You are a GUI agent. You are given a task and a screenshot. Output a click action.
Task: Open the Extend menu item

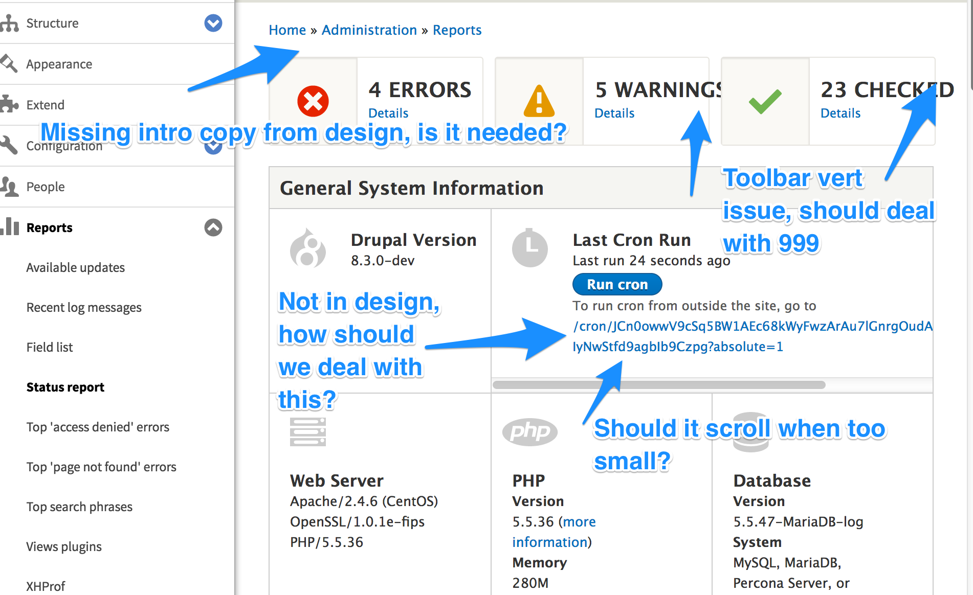[x=46, y=105]
